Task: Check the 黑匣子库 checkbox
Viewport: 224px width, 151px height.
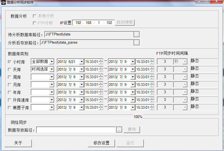Action: [10, 108]
